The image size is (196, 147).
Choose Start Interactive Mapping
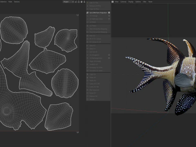[x=98, y=29]
